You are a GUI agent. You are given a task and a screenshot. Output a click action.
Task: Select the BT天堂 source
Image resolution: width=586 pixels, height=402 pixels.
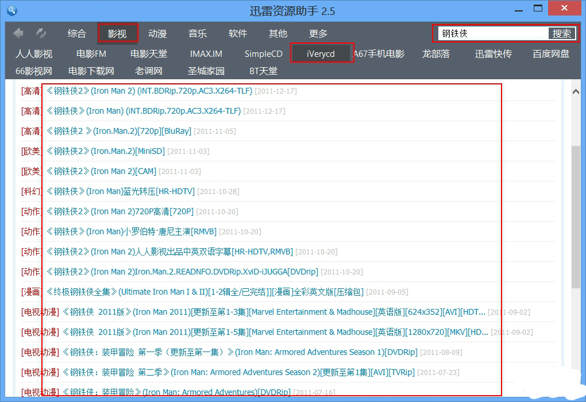264,71
